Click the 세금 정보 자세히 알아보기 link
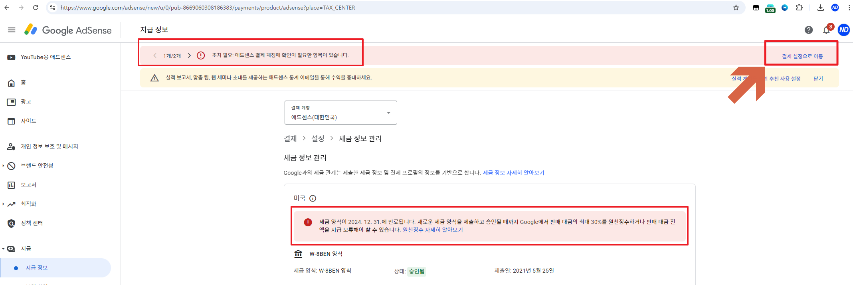Image resolution: width=853 pixels, height=285 pixels. click(x=513, y=173)
